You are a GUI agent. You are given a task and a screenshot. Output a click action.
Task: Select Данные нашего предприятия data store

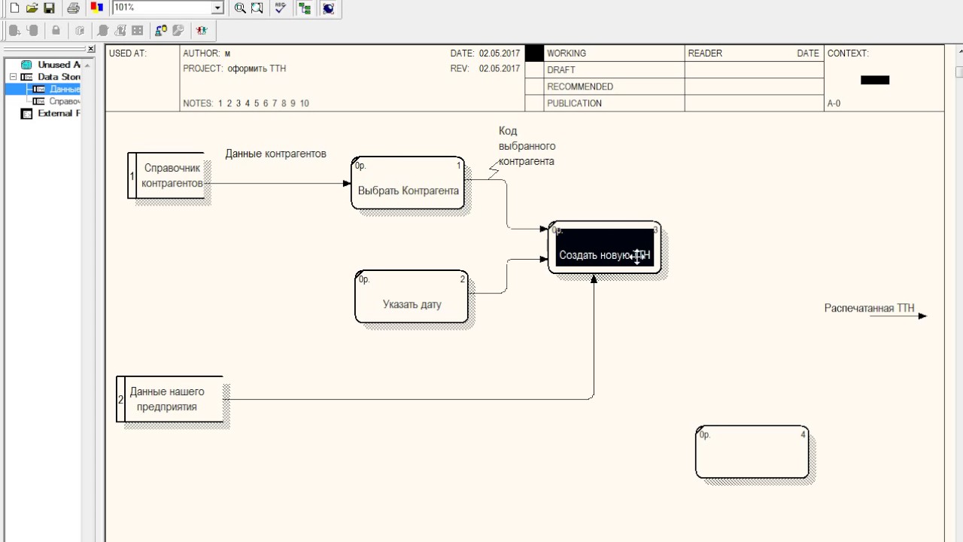(170, 399)
